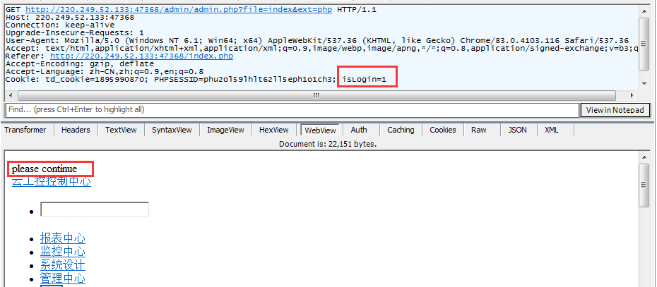Image resolution: width=657 pixels, height=287 pixels.
Task: Select the TextView tab
Action: point(122,130)
